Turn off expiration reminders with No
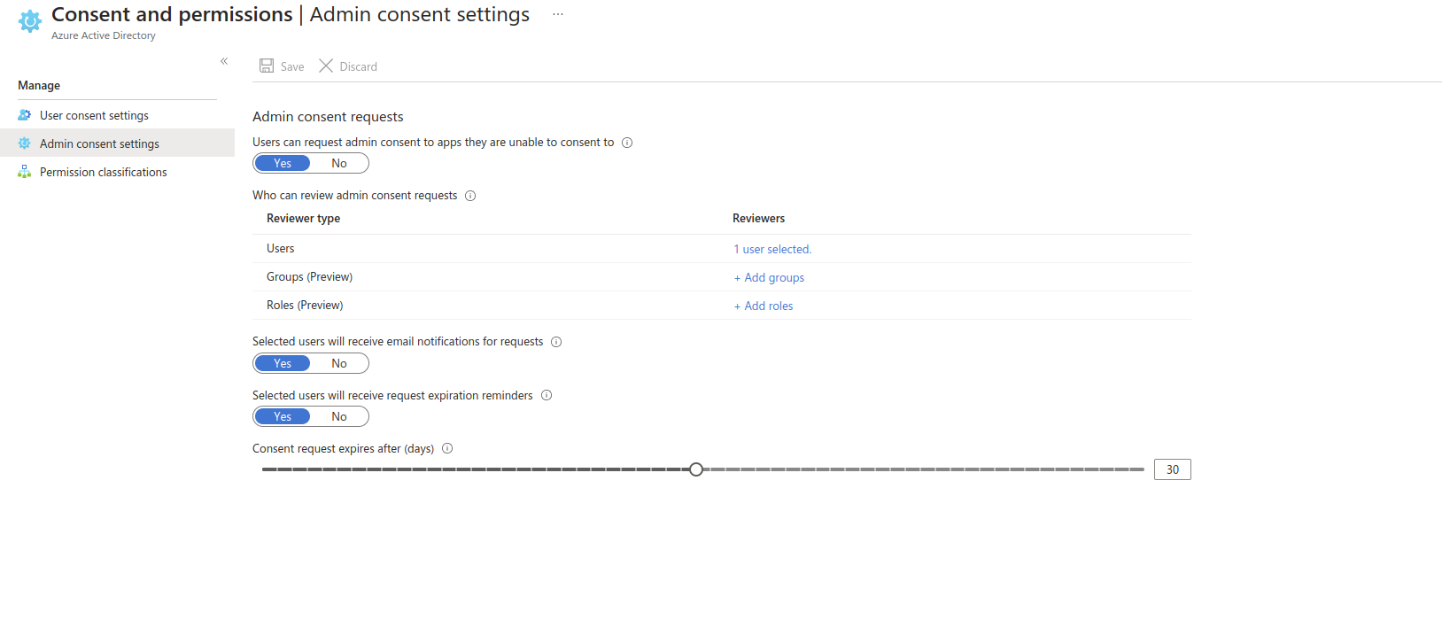Screen dimensions: 1442x620 coord(339,417)
